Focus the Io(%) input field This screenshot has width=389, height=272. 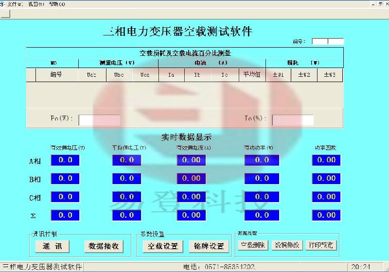point(293,120)
